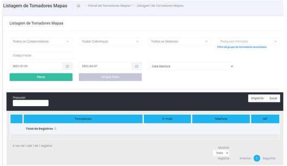Open the Pesquisar tomador dropdown

click(x=249, y=42)
